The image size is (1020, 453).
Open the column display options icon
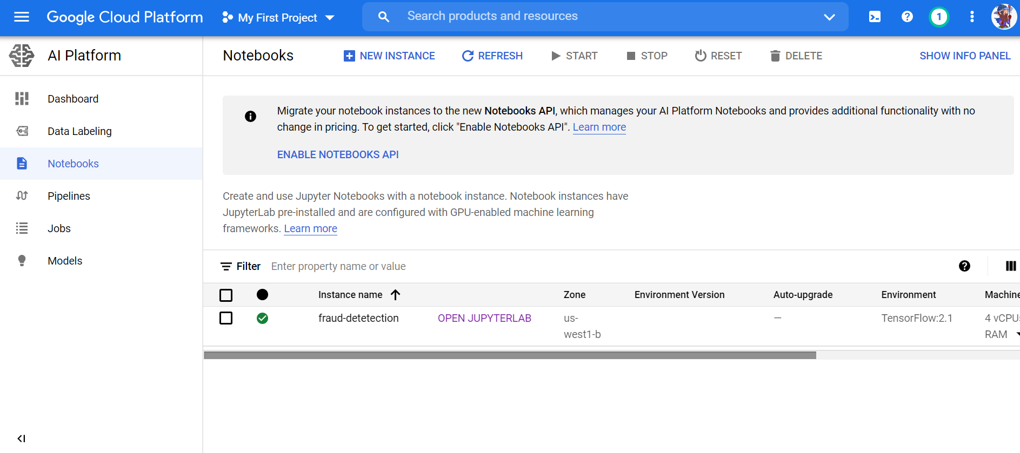1010,266
